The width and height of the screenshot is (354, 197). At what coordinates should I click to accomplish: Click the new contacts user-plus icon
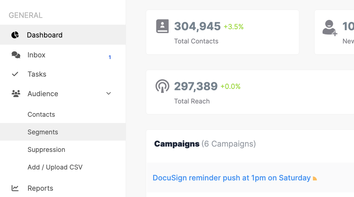pyautogui.click(x=329, y=28)
